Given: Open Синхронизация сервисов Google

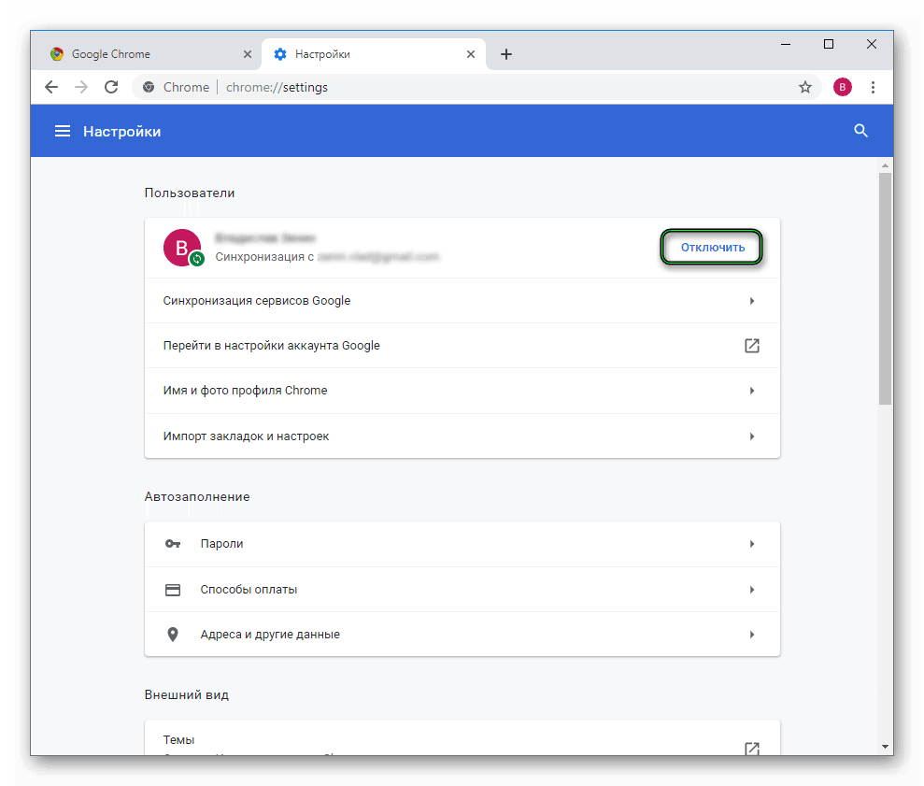Looking at the screenshot, I should [x=462, y=301].
